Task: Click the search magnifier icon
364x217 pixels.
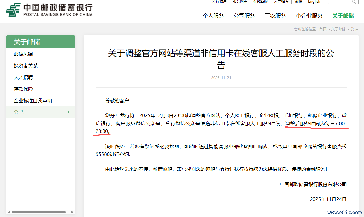Action: point(354,2)
